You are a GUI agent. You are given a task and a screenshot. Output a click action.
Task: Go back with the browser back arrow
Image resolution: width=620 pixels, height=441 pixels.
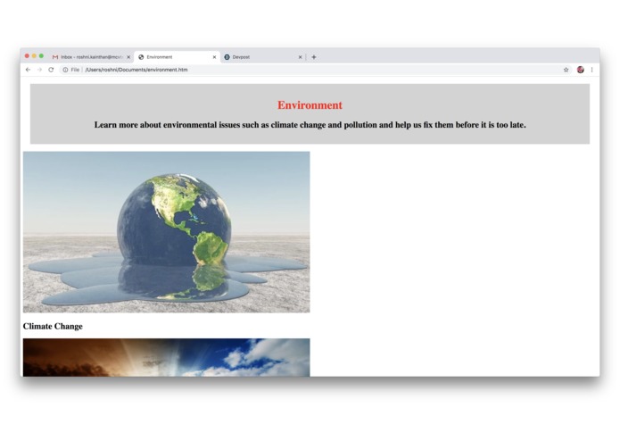(28, 70)
